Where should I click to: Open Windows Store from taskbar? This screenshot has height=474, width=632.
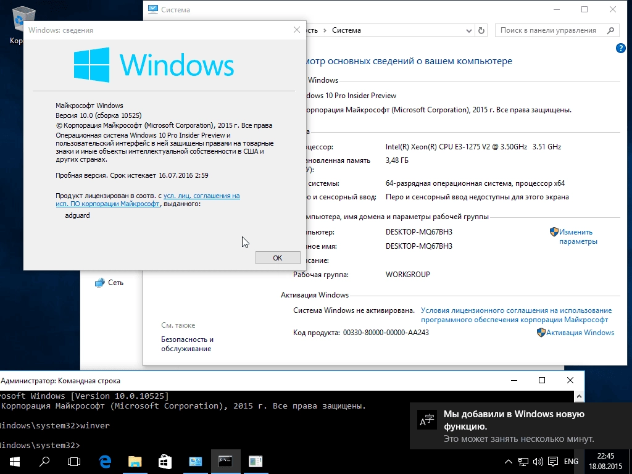click(x=165, y=462)
